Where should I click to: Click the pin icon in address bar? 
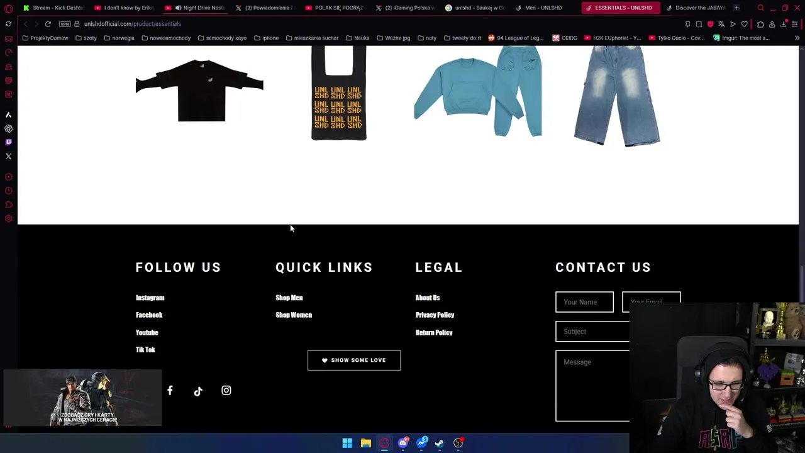click(x=687, y=24)
